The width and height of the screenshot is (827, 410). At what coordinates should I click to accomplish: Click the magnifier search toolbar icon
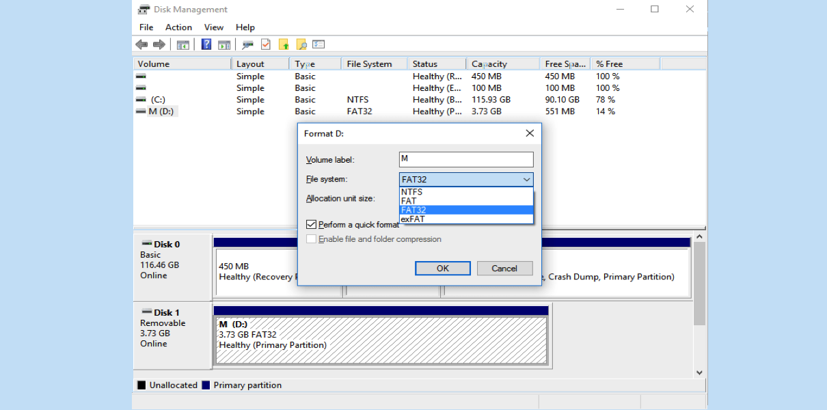click(301, 44)
